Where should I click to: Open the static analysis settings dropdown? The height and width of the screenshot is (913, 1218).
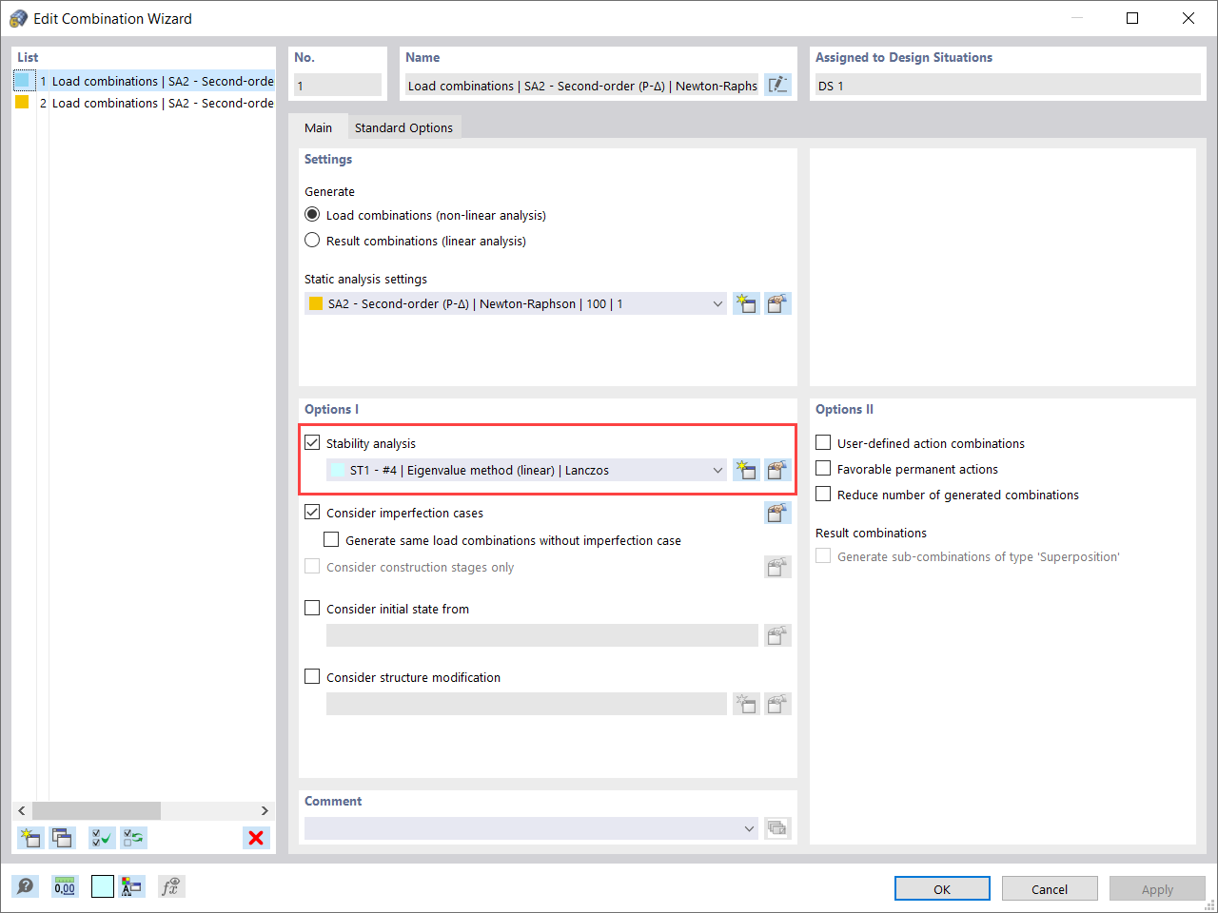coord(718,303)
